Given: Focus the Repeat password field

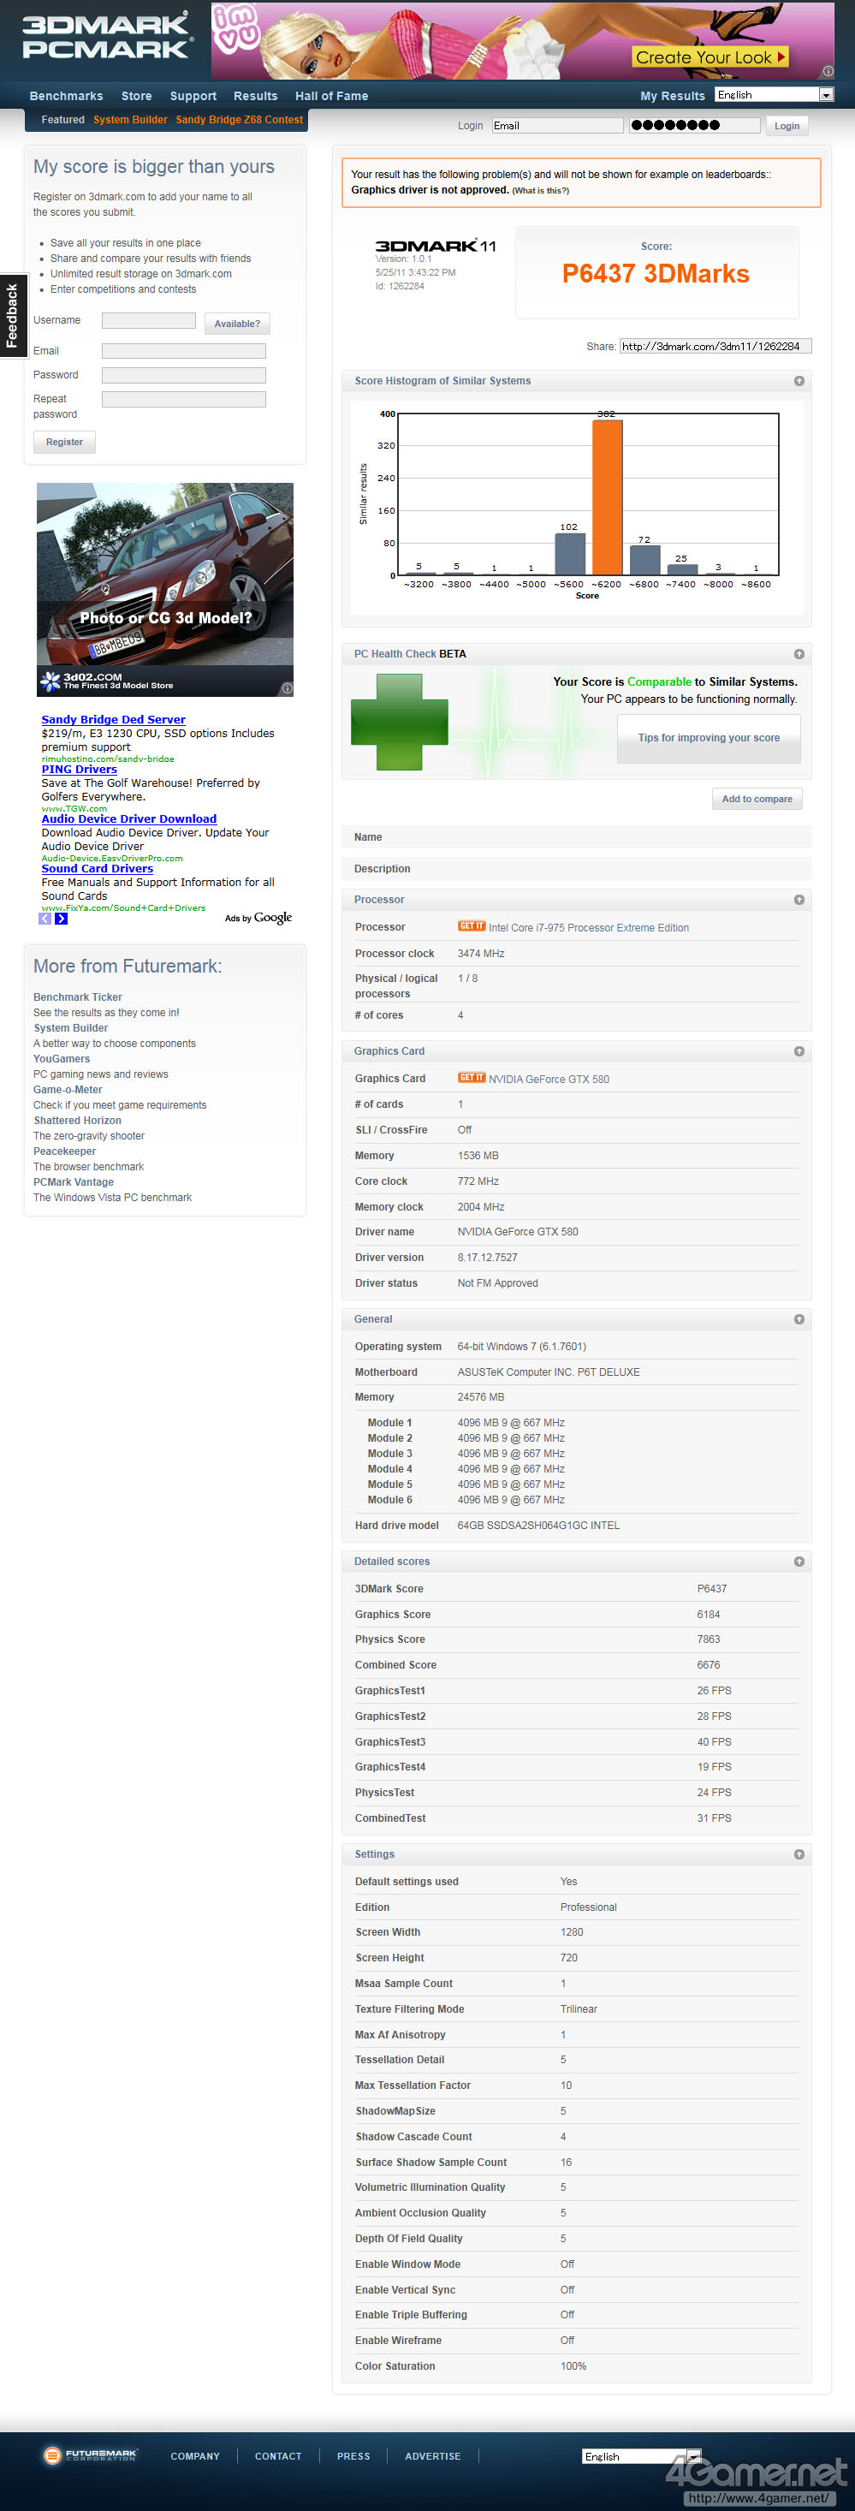Looking at the screenshot, I should point(184,400).
